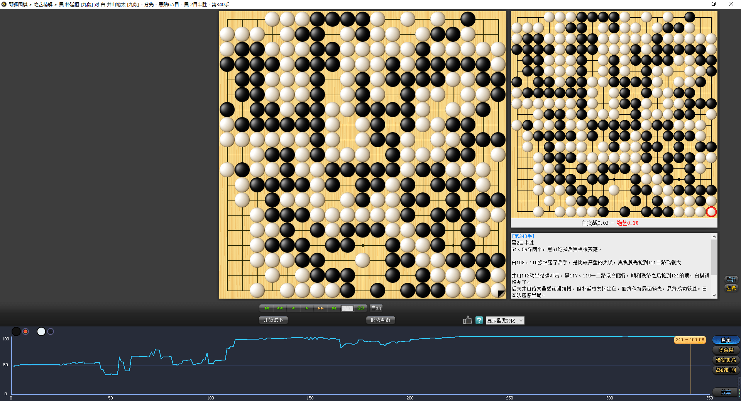This screenshot has height=401, width=741.
Task: Toggle the white player curve radio button
Action: tap(51, 331)
